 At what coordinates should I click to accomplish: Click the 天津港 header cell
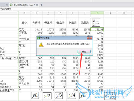point(48,23)
